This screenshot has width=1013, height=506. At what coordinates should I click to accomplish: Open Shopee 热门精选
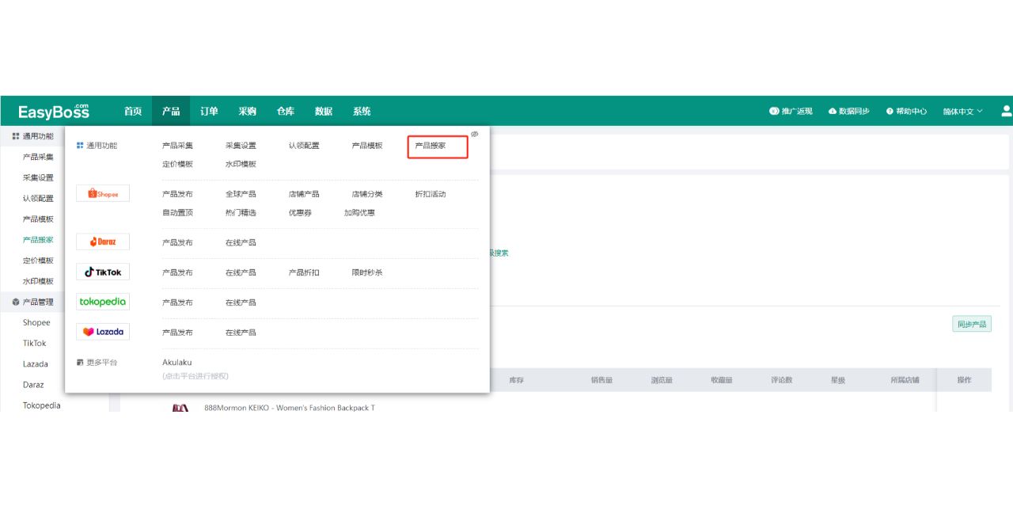[x=241, y=212]
